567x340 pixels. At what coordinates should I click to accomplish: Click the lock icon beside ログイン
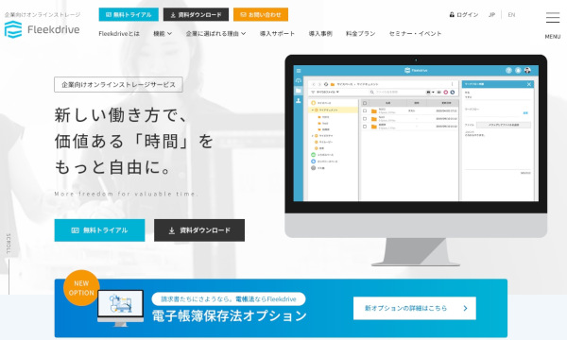coord(452,14)
